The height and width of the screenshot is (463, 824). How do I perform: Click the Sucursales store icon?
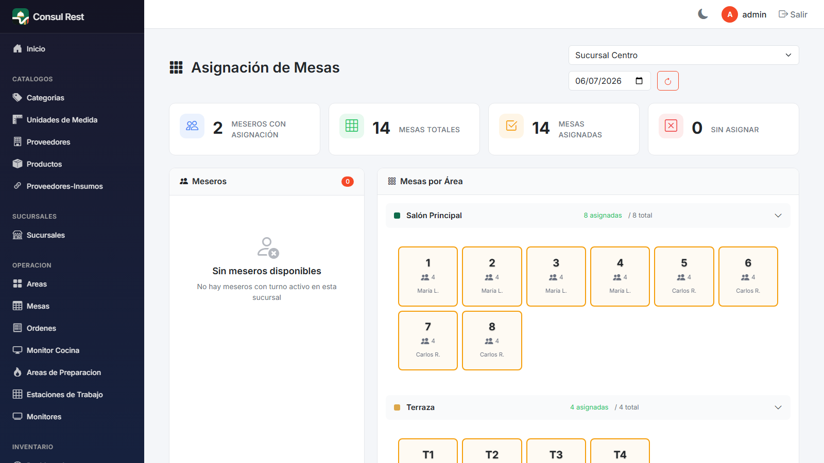(18, 235)
